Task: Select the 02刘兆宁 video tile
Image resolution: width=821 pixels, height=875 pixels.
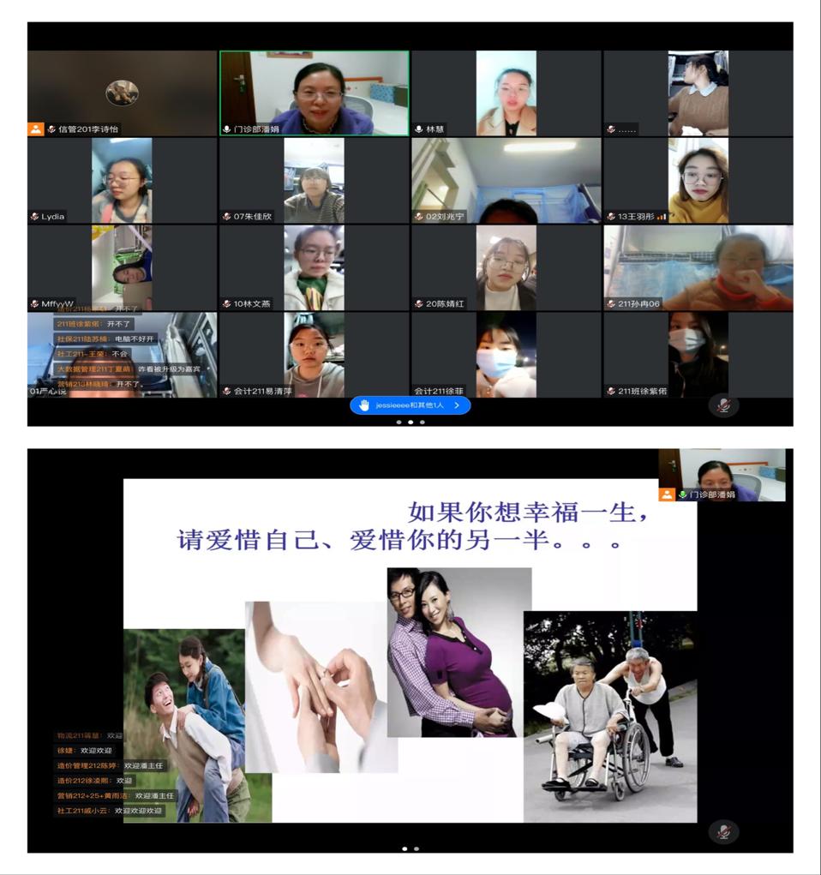Action: click(506, 180)
